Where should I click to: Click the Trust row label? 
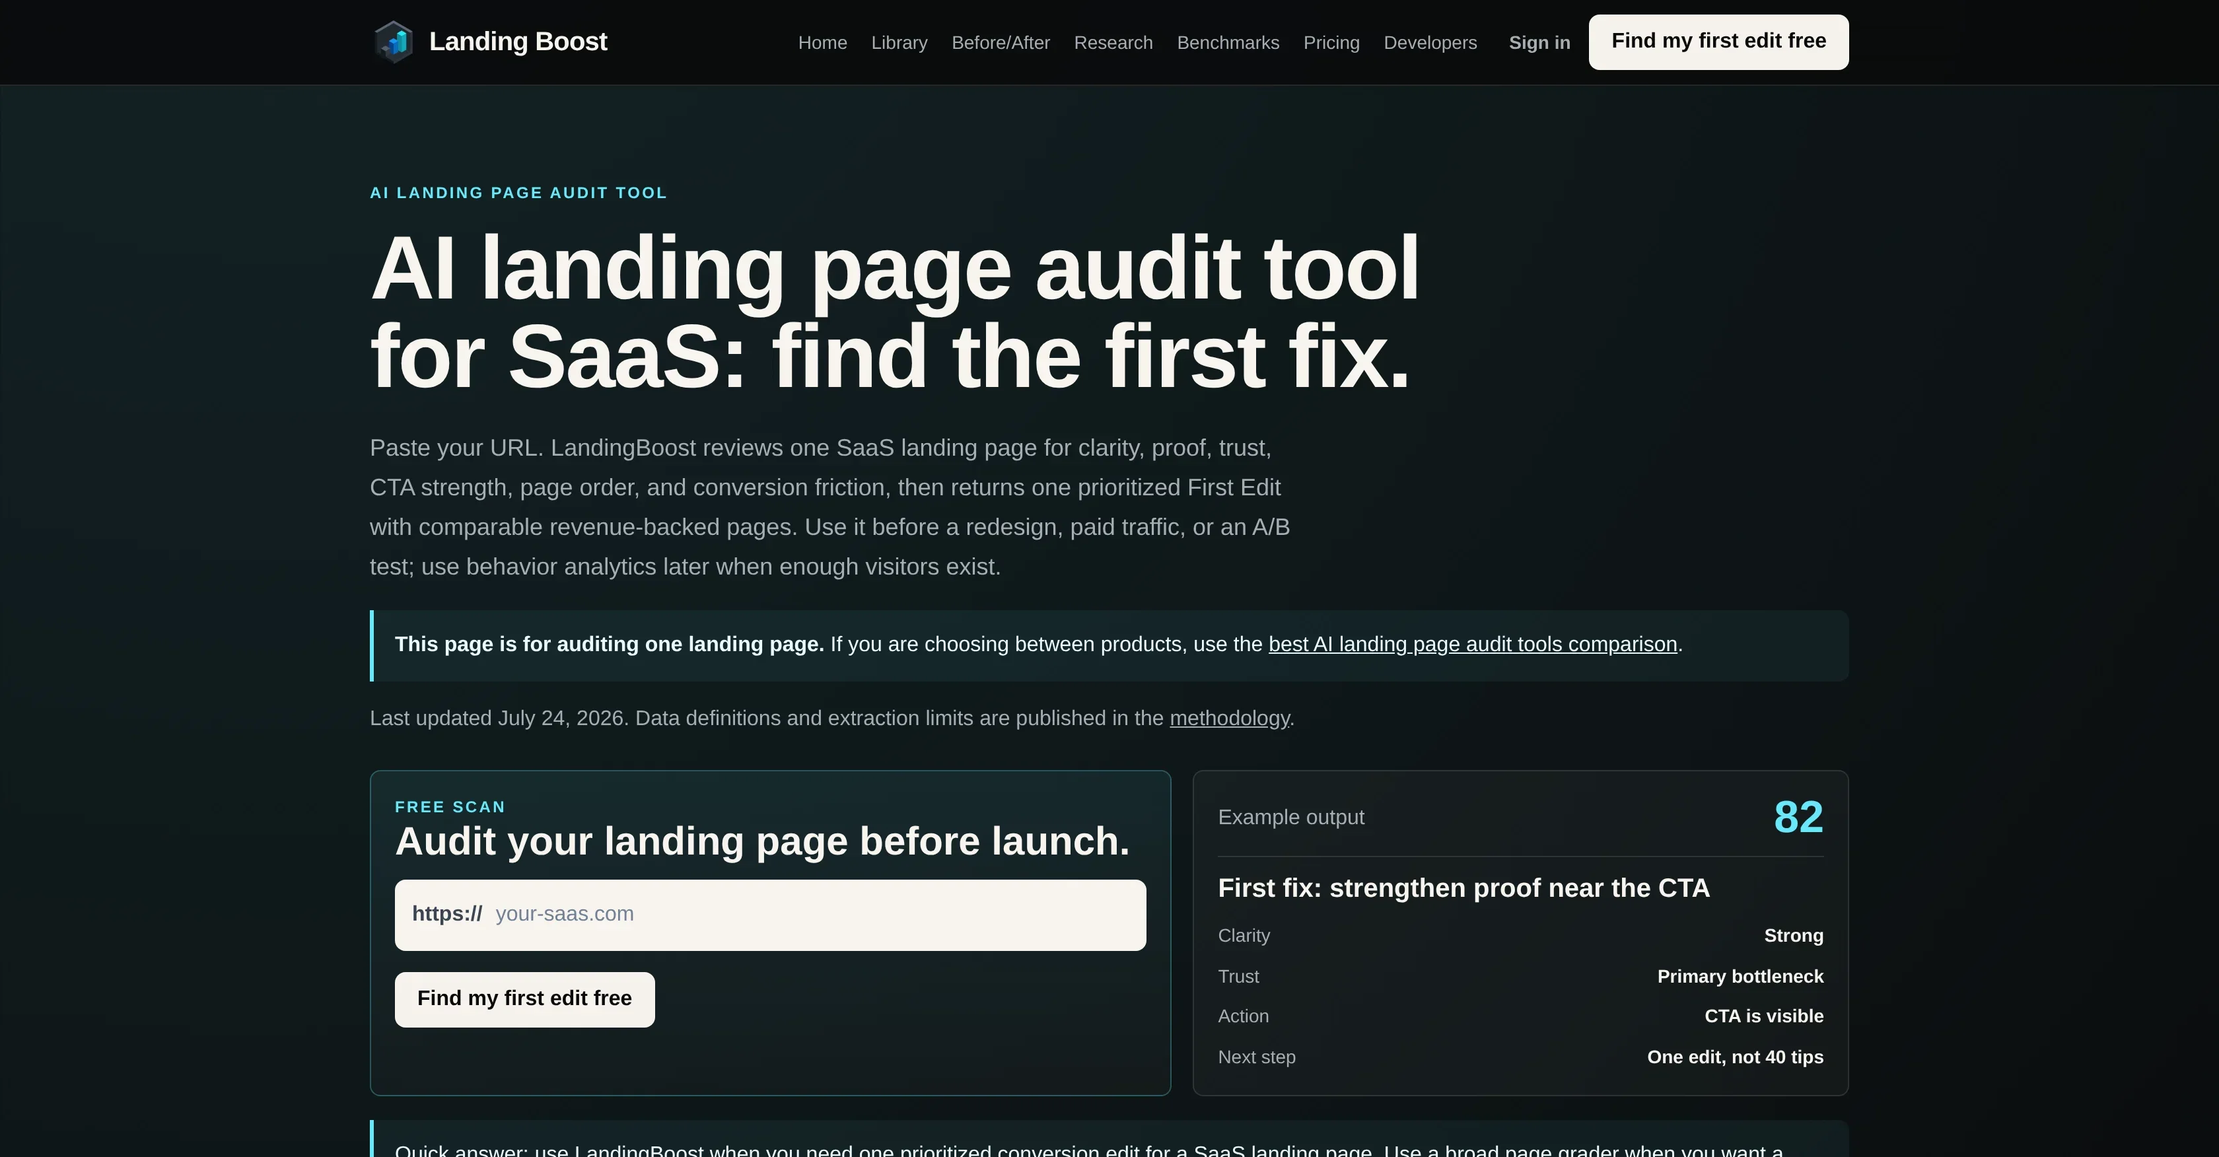[1238, 977]
